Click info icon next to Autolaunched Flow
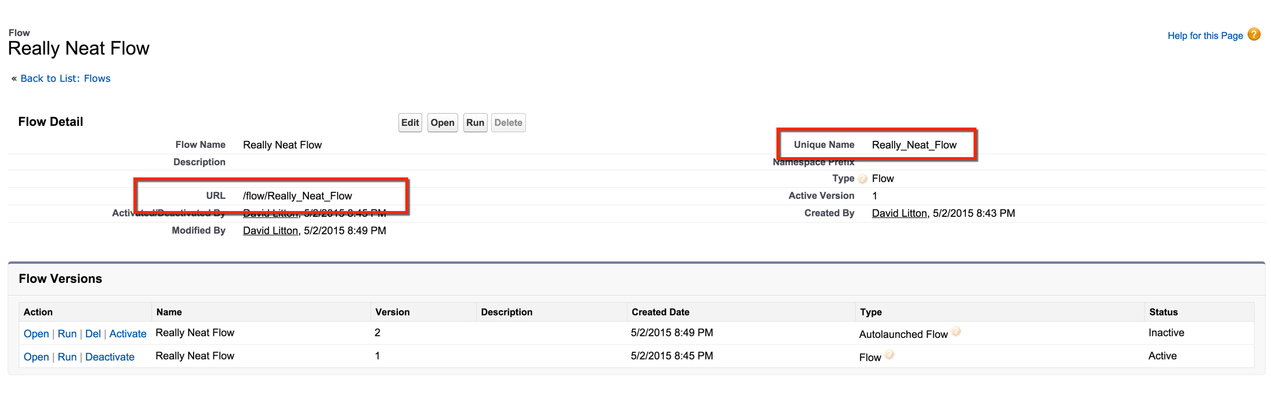1271x418 pixels. tap(956, 332)
